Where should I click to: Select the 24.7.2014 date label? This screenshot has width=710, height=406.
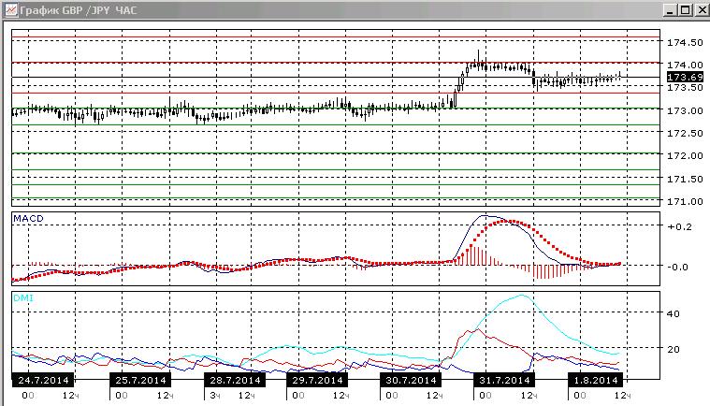[43, 380]
